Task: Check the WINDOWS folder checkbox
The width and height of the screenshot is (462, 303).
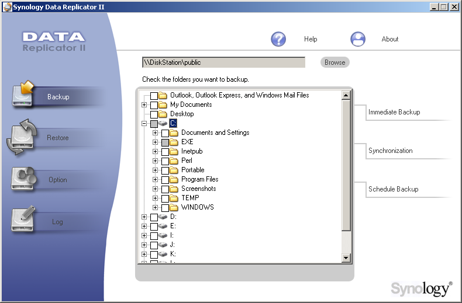Action: pyautogui.click(x=165, y=208)
